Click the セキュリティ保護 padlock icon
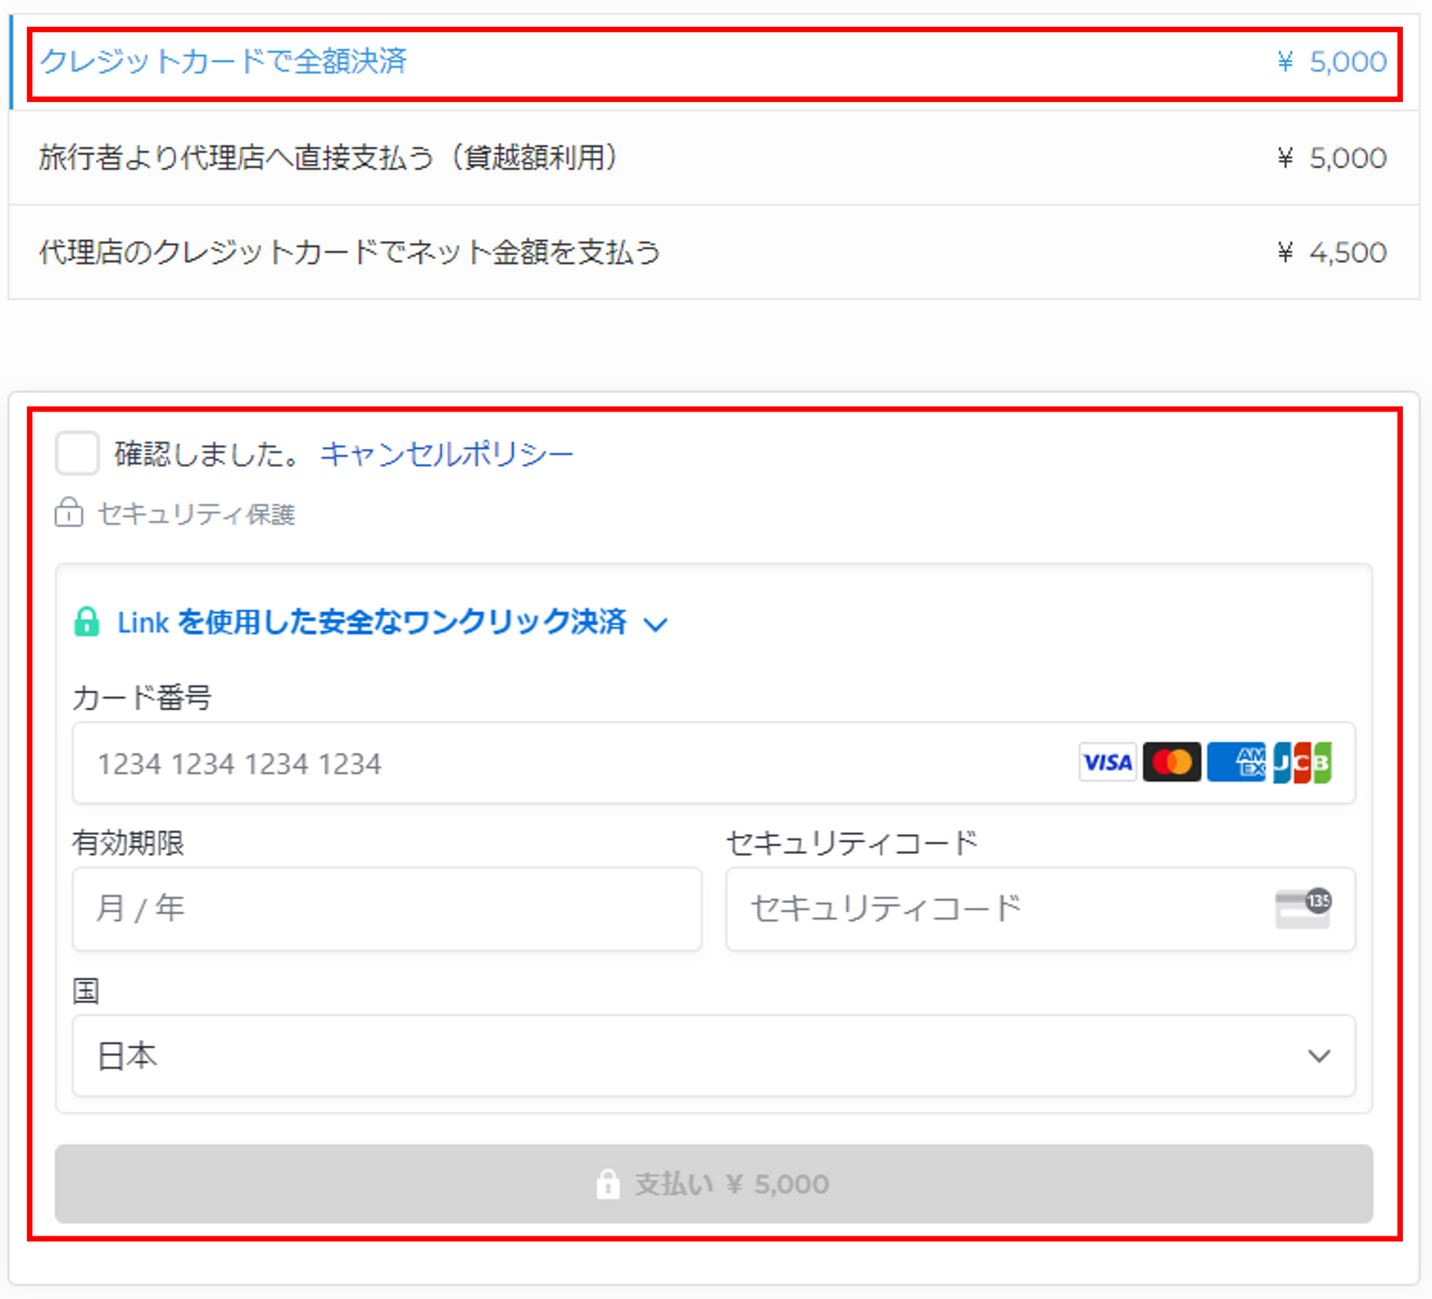The height and width of the screenshot is (1299, 1432). [x=69, y=513]
